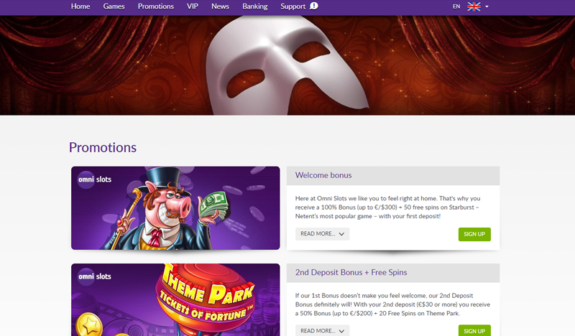Expand Read More under 2nd Deposit Bonus

[x=322, y=331]
